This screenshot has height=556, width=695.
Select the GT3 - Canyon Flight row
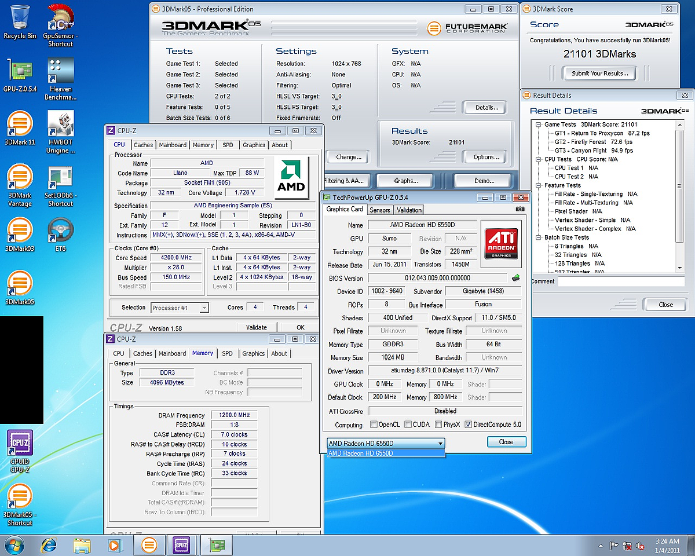594,151
